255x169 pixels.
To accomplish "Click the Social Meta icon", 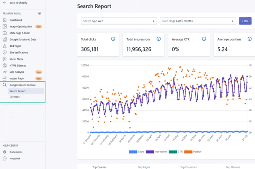I will [x=5, y=59].
